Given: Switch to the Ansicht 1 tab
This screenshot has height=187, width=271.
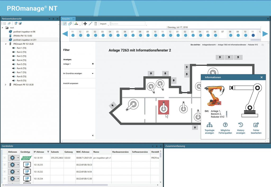Looking at the screenshot, I should point(67,19).
